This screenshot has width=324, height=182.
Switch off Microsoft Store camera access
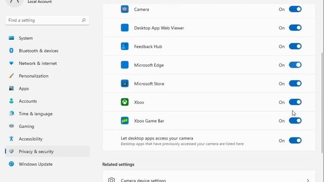tap(295, 83)
